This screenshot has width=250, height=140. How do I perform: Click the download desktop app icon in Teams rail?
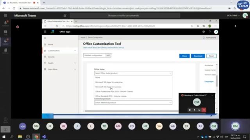[x=5, y=129]
